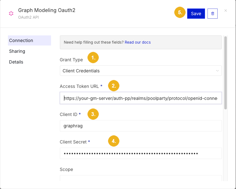Click the Grant Type label

tap(71, 60)
